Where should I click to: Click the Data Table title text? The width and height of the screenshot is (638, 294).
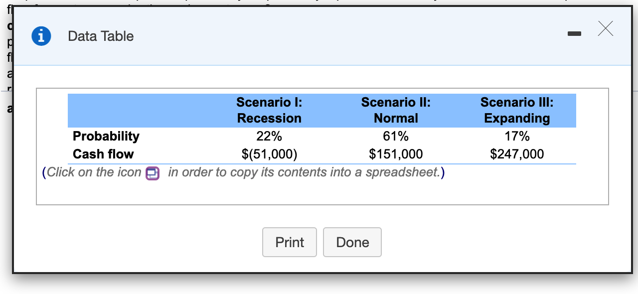tap(101, 36)
